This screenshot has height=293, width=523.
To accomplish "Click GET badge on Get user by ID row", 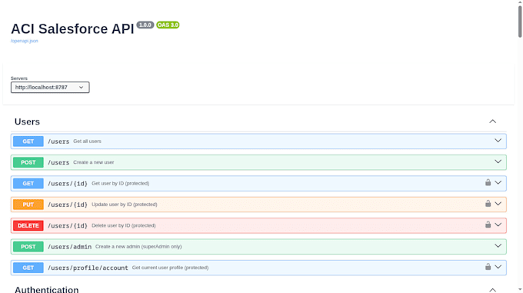I will pos(28,183).
